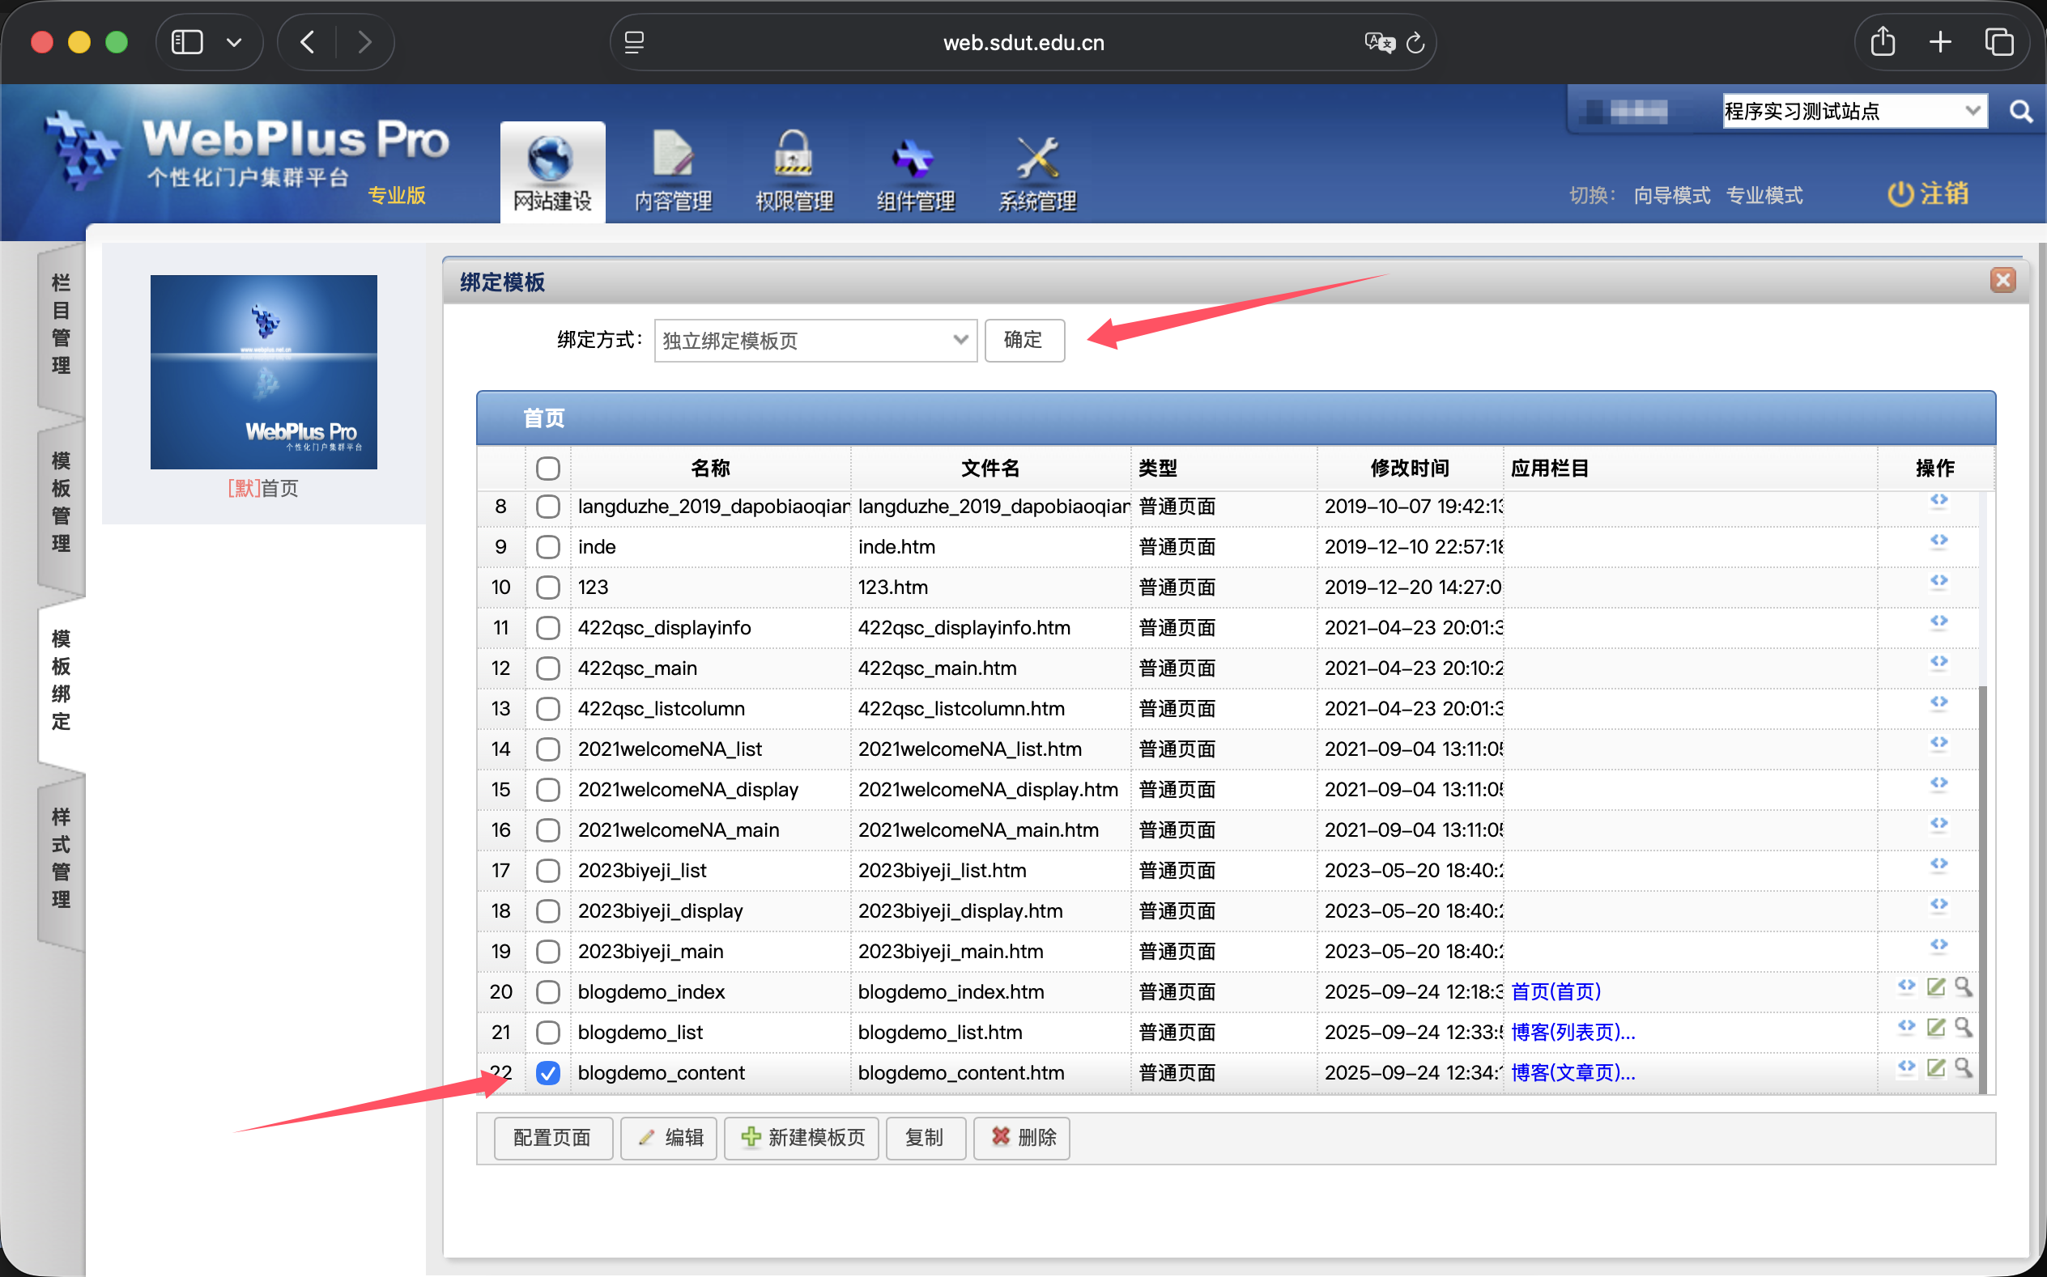This screenshot has width=2047, height=1277.
Task: Open the 程序实习测试站点 site selector
Action: [x=1853, y=111]
